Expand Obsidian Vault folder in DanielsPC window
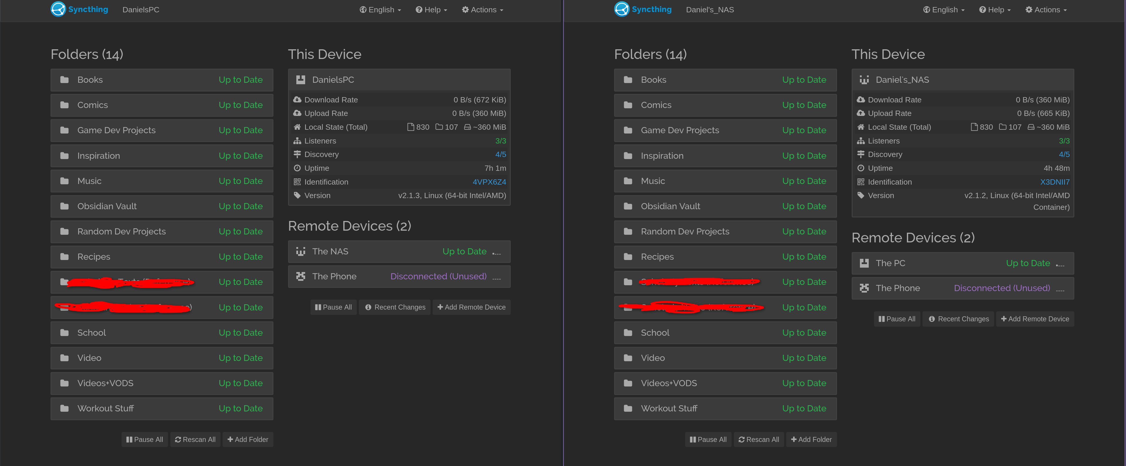The image size is (1126, 466). pos(162,207)
